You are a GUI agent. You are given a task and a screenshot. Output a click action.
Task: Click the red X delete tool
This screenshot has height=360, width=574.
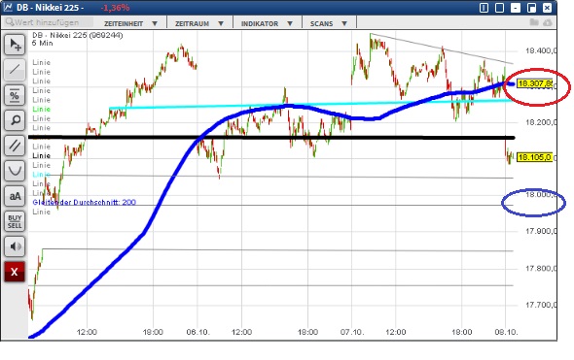coord(15,272)
